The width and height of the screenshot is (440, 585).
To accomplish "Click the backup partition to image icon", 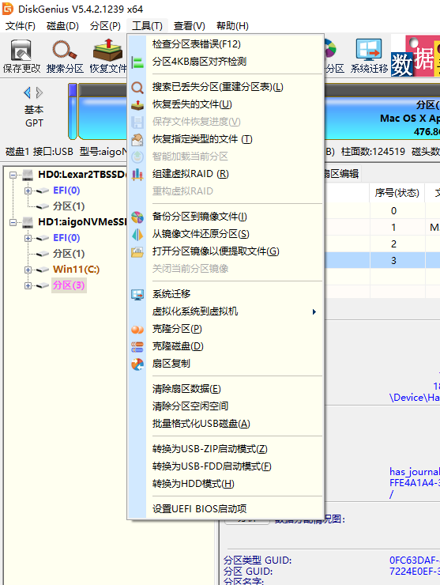I will (137, 217).
